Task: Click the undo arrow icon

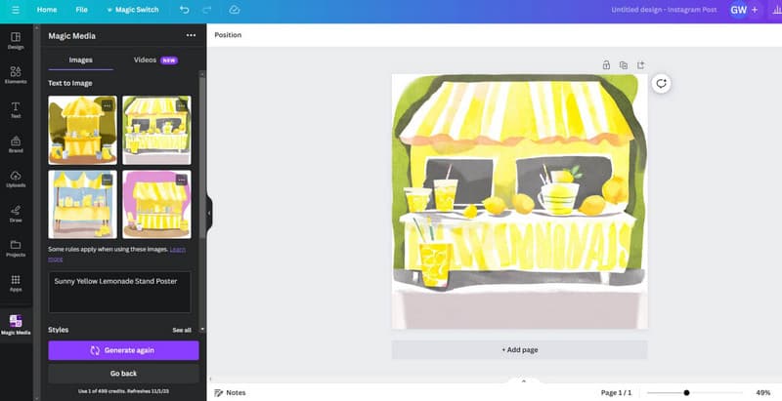Action: click(x=185, y=10)
